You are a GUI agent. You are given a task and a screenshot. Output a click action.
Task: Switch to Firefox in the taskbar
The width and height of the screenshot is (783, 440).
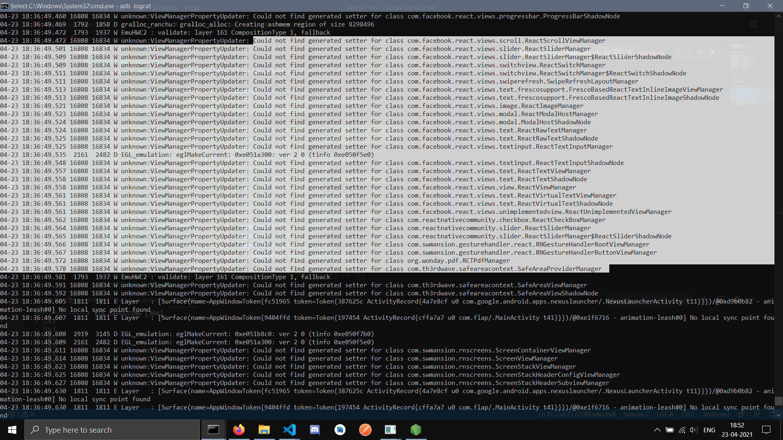239,430
